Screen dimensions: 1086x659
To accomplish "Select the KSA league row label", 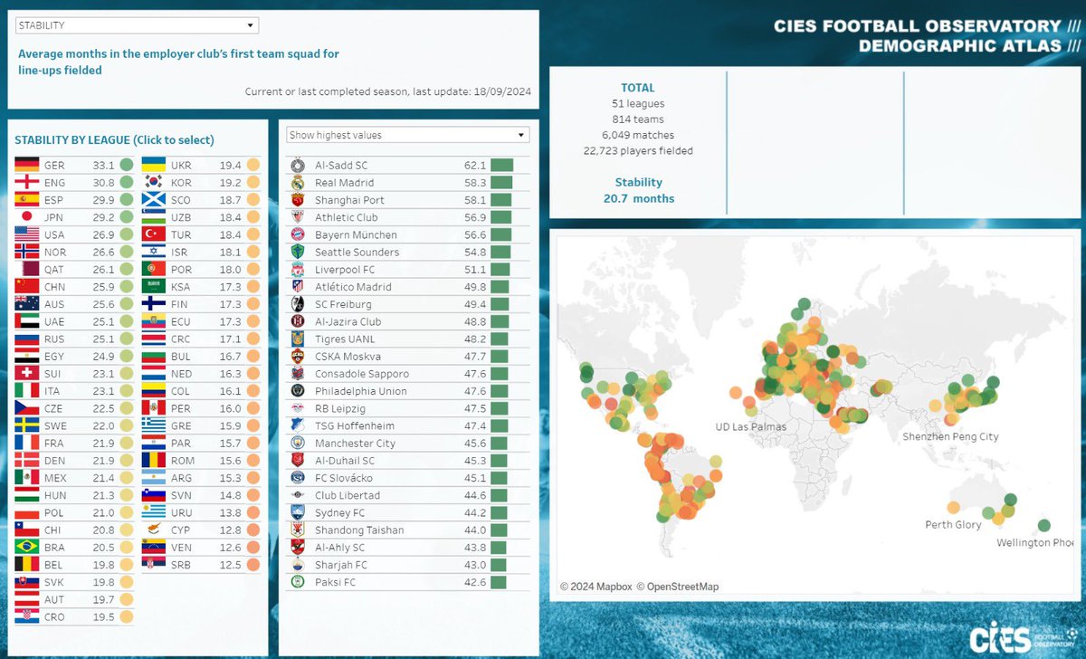I will tap(181, 287).
